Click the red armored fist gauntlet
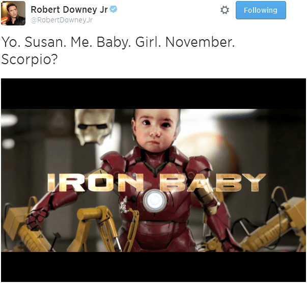The width and height of the screenshot is (307, 283). 36,220
